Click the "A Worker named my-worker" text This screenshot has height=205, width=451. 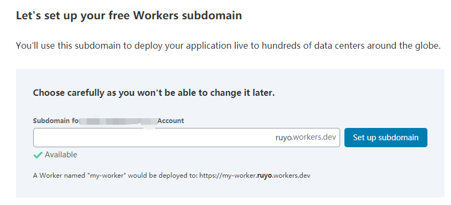pos(80,176)
